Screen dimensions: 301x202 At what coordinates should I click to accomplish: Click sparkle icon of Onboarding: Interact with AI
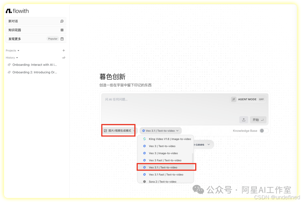pyautogui.click(x=9, y=65)
